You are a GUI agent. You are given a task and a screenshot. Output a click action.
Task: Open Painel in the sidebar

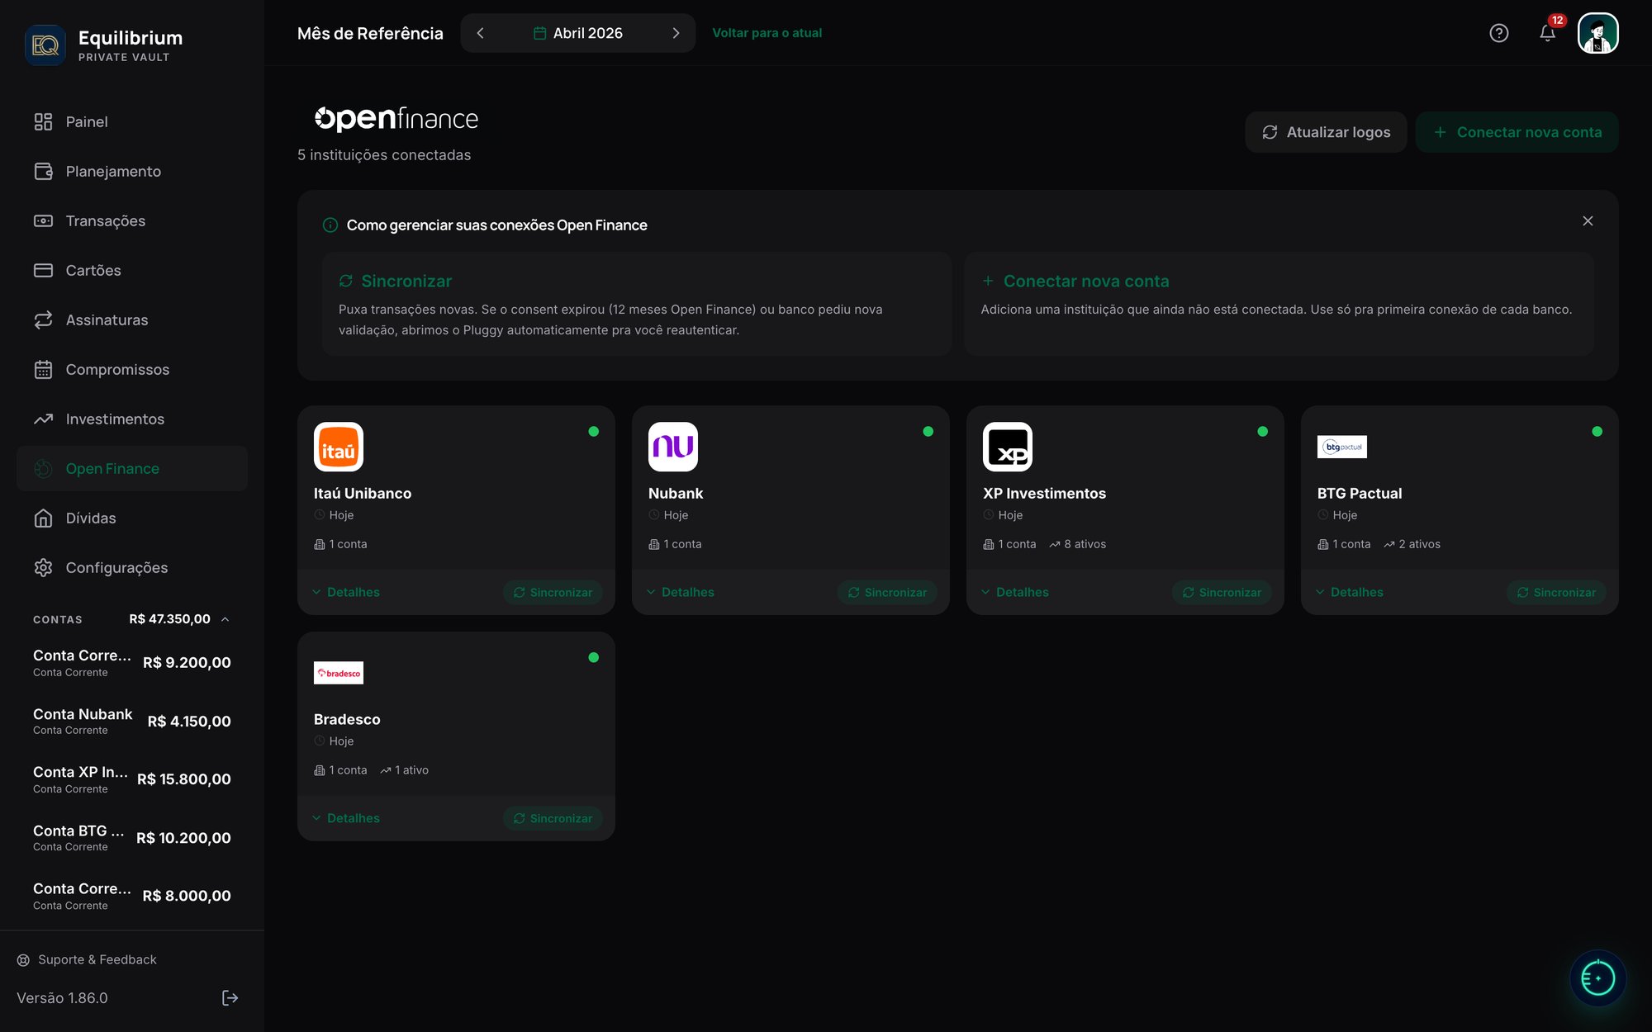(x=132, y=122)
